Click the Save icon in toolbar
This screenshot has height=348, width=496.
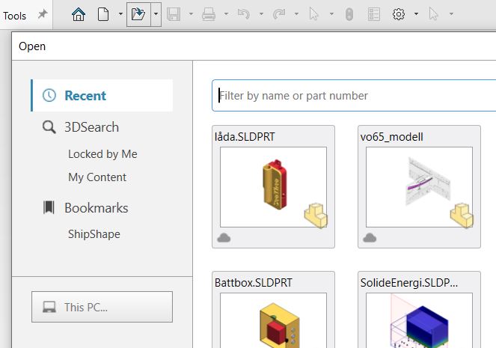coord(174,14)
